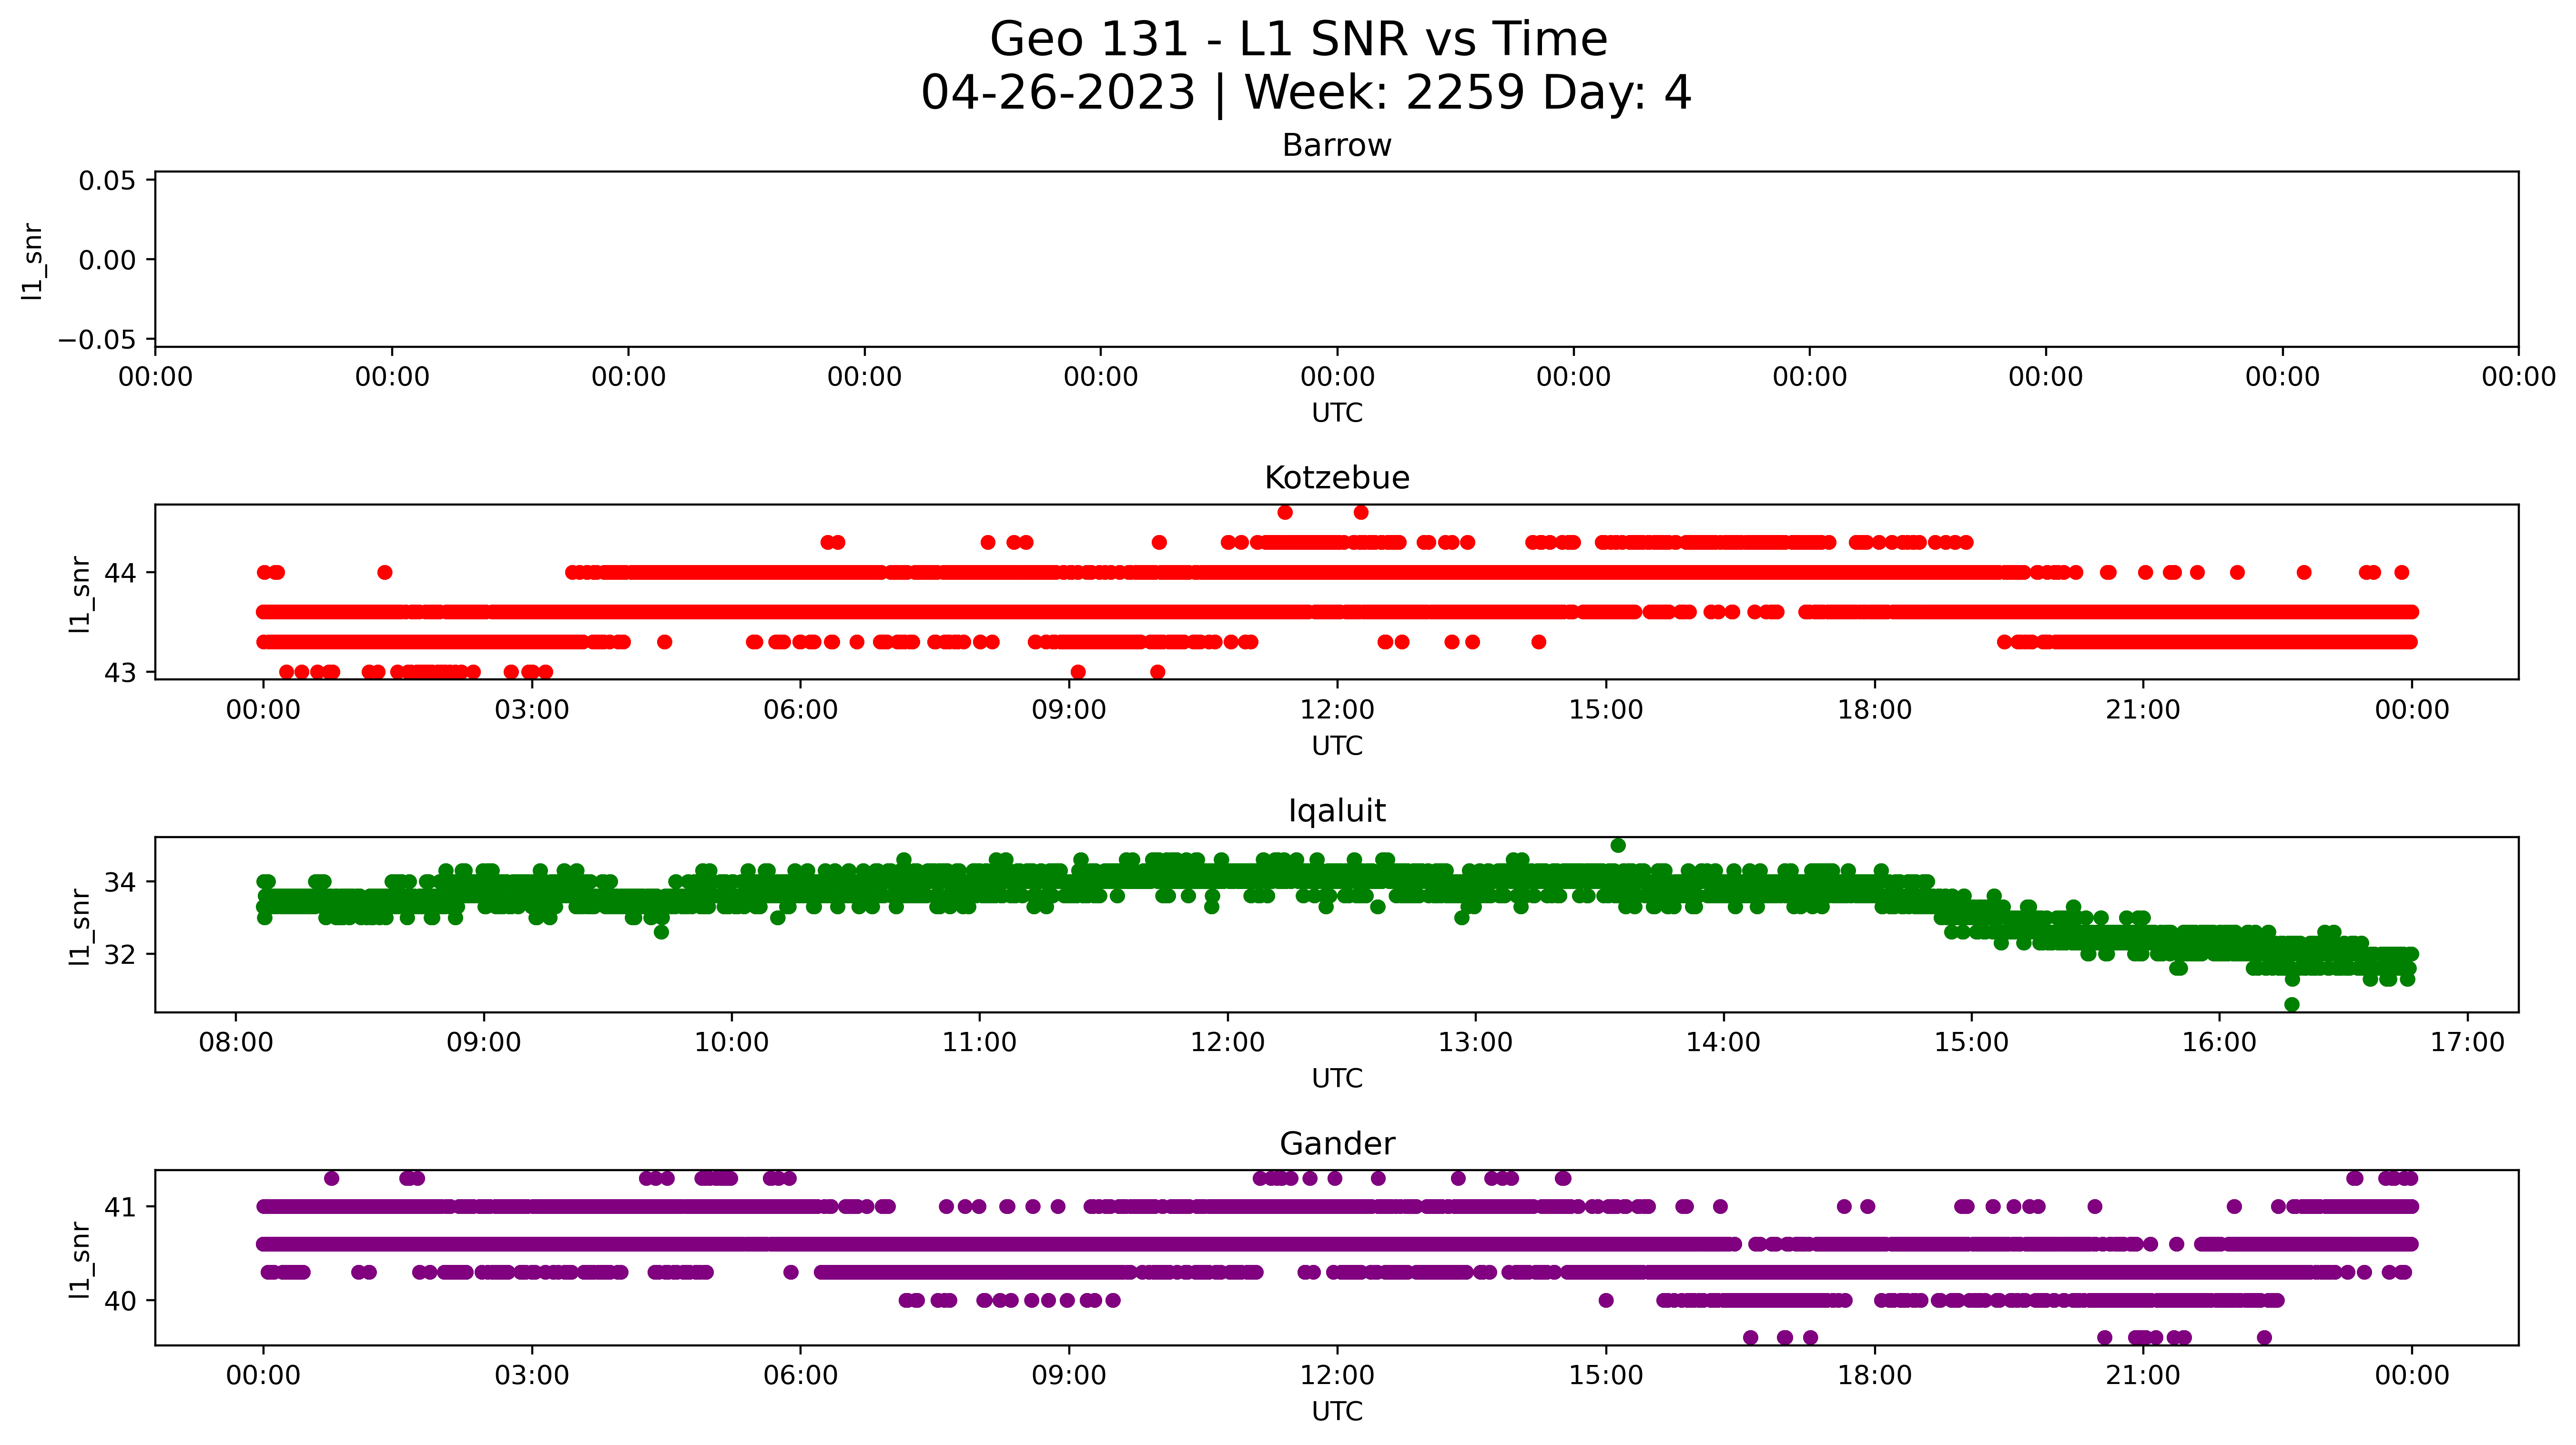This screenshot has width=2576, height=1445.
Task: Click the 06:00 tick on the Kotzebue x-axis
Action: [x=801, y=710]
